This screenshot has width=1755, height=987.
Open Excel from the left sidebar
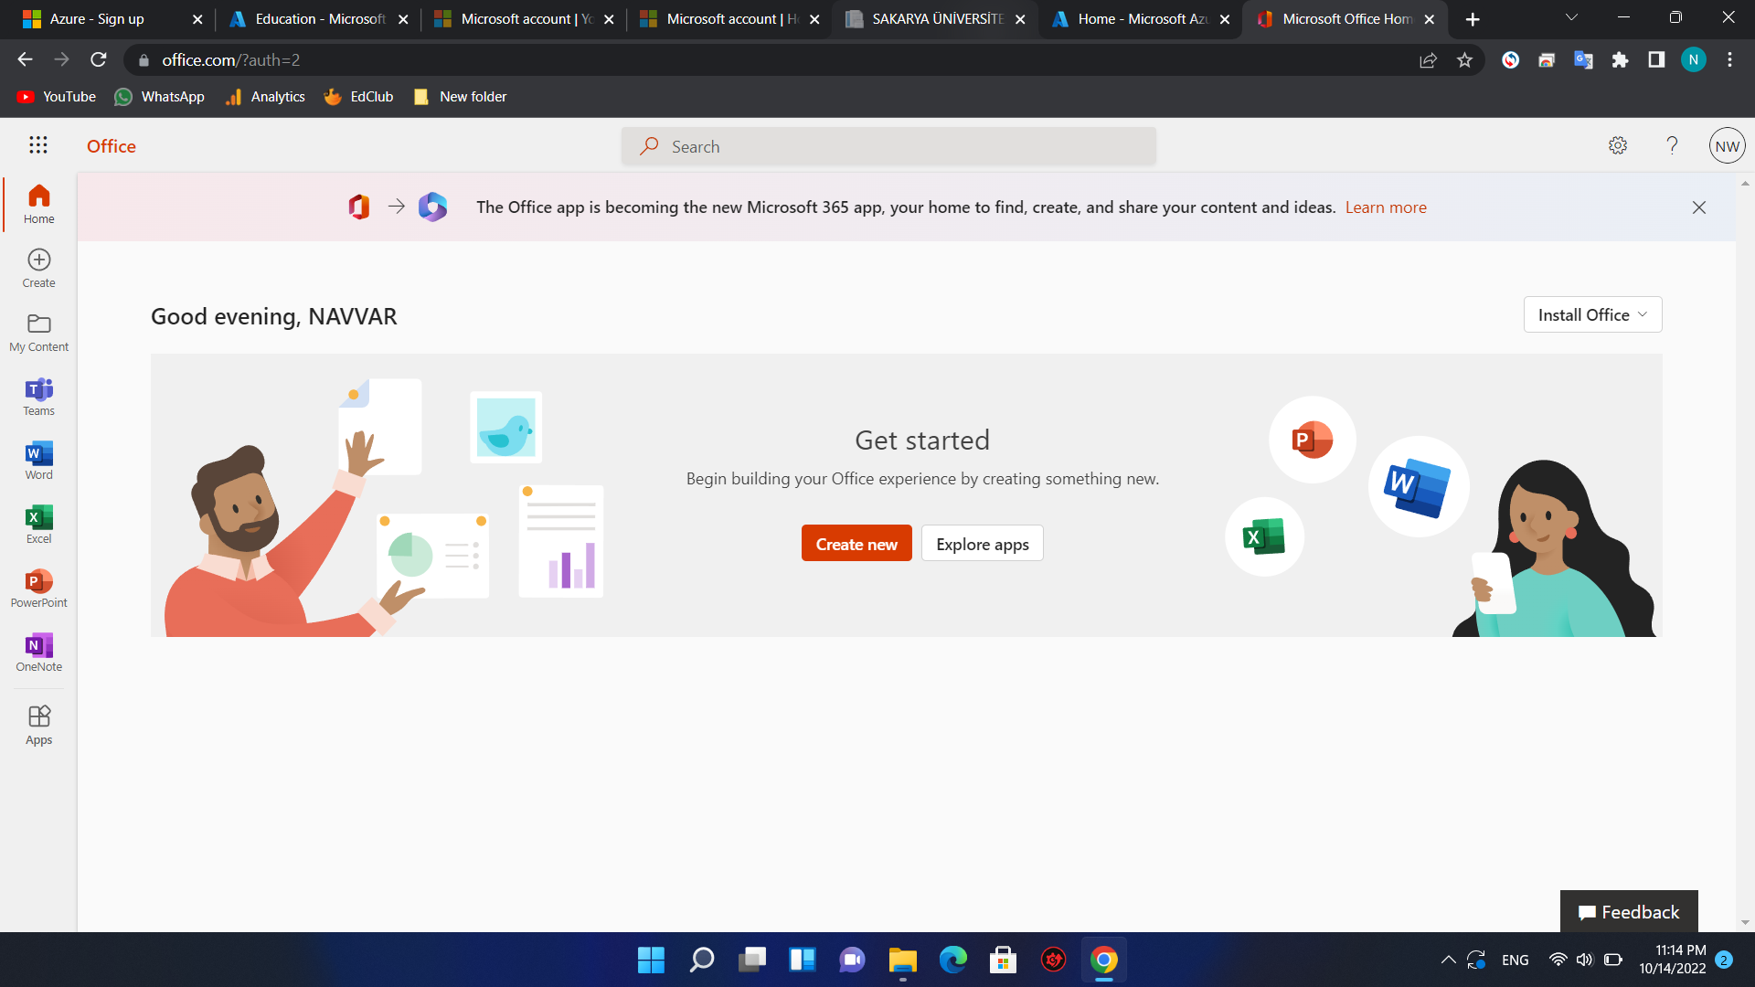pyautogui.click(x=38, y=524)
